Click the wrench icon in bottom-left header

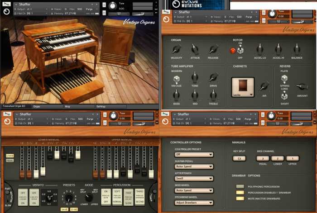tap(7, 114)
